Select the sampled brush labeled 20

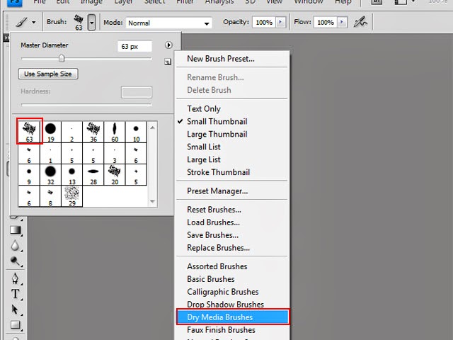point(115,175)
